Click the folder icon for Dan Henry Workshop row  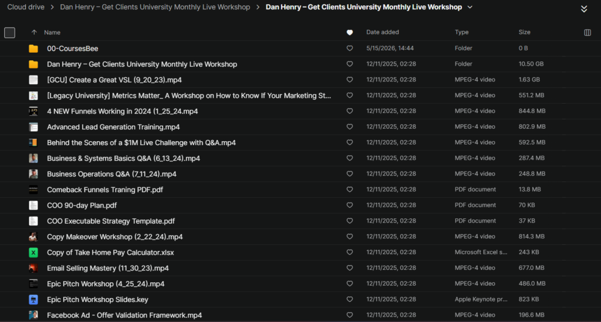coord(33,64)
